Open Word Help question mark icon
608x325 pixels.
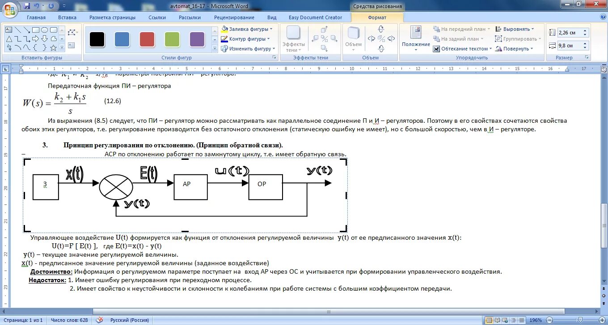(602, 17)
